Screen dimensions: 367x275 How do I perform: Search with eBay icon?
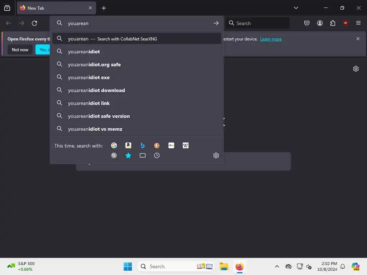[x=171, y=145]
